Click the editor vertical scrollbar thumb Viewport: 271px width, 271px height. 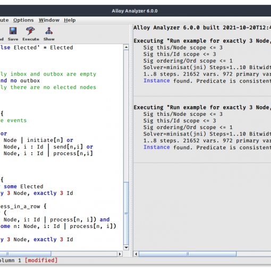(x=126, y=213)
